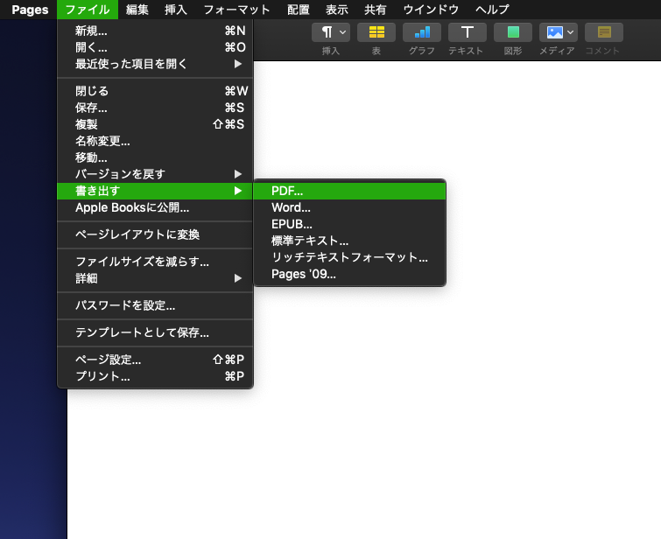Choose 名称変更... menu item
This screenshot has width=661, height=539.
point(155,141)
